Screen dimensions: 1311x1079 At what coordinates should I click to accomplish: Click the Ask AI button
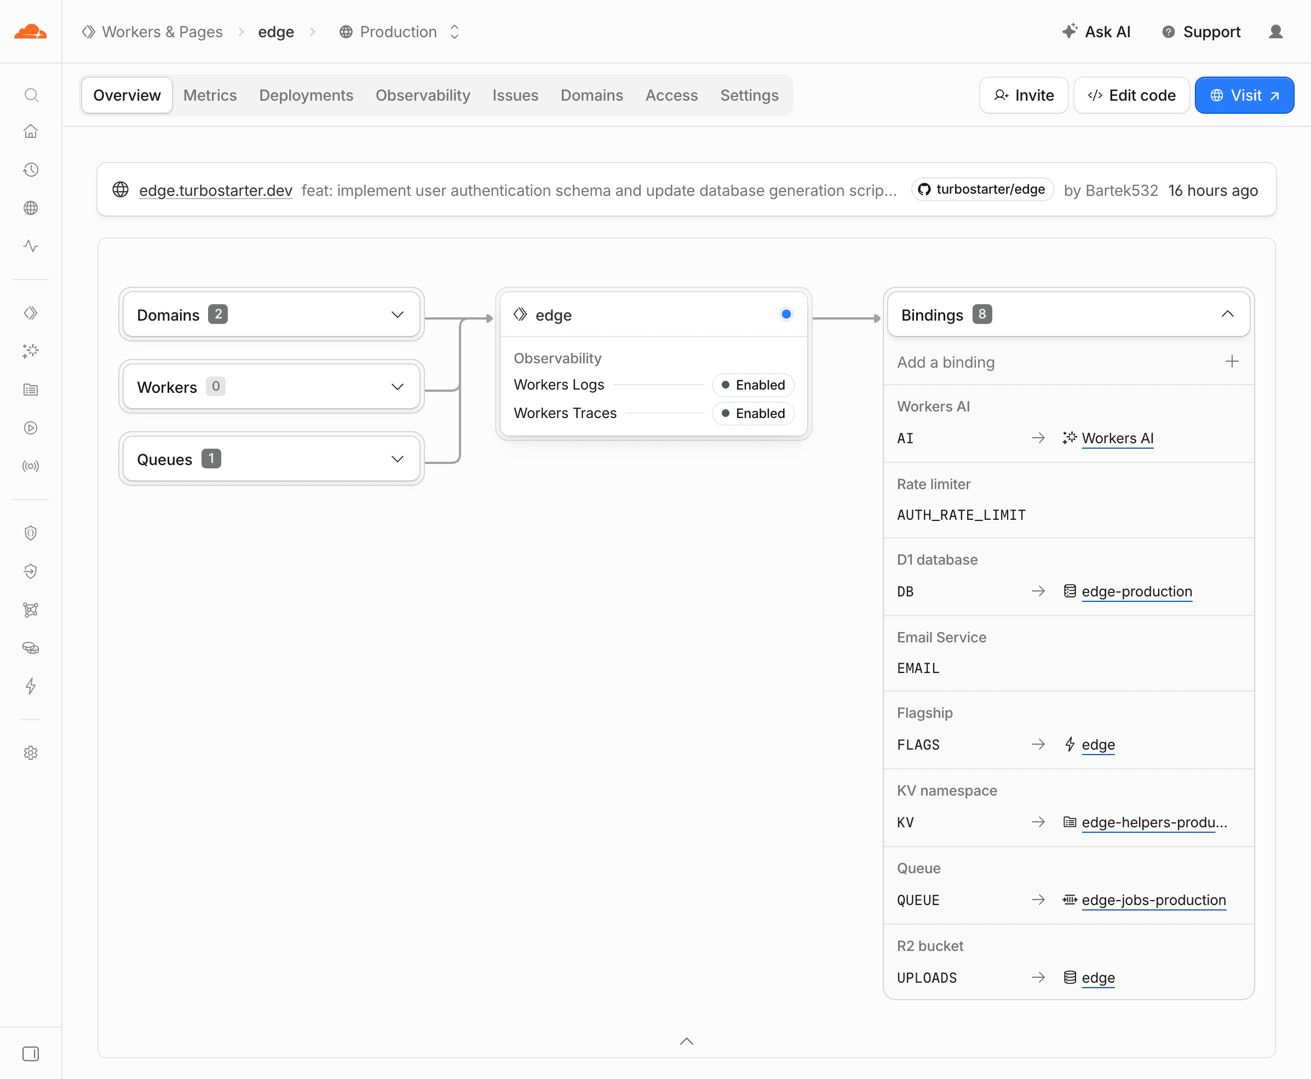tap(1096, 32)
